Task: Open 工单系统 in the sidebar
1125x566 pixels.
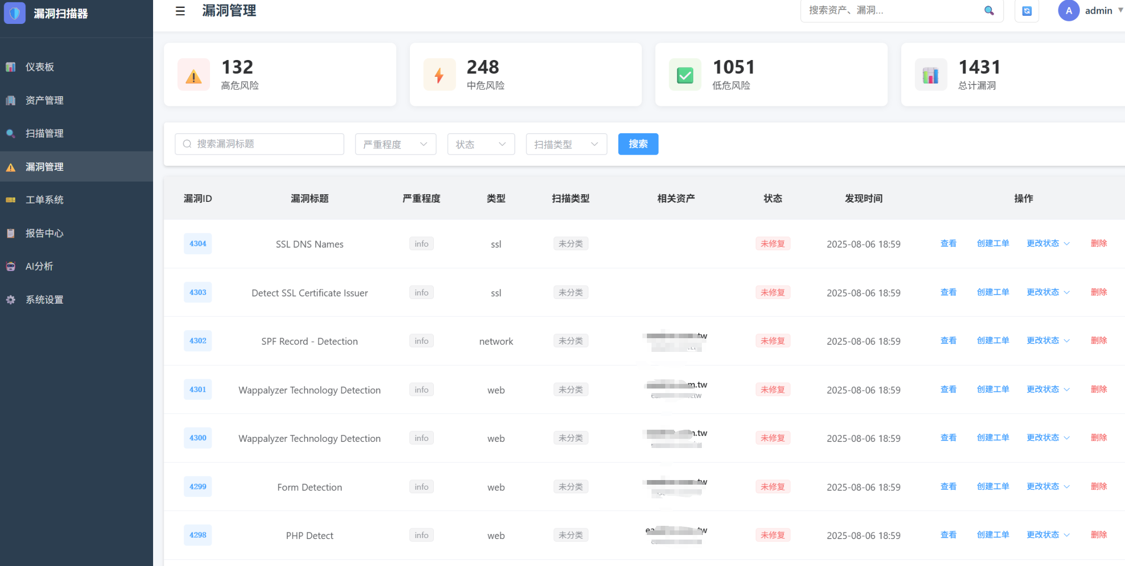Action: [44, 200]
